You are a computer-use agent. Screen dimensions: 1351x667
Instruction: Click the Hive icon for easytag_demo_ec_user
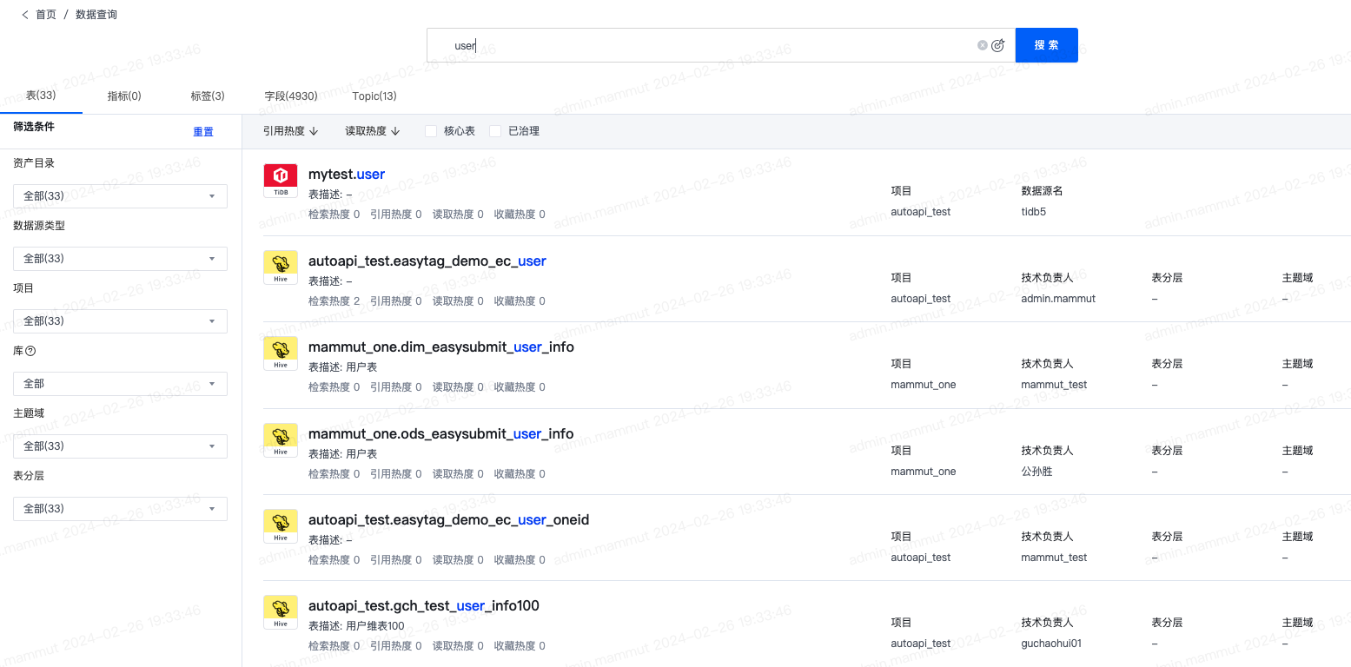[x=281, y=267]
